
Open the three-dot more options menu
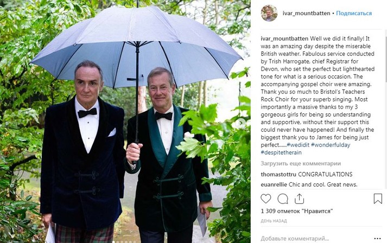coord(377,239)
